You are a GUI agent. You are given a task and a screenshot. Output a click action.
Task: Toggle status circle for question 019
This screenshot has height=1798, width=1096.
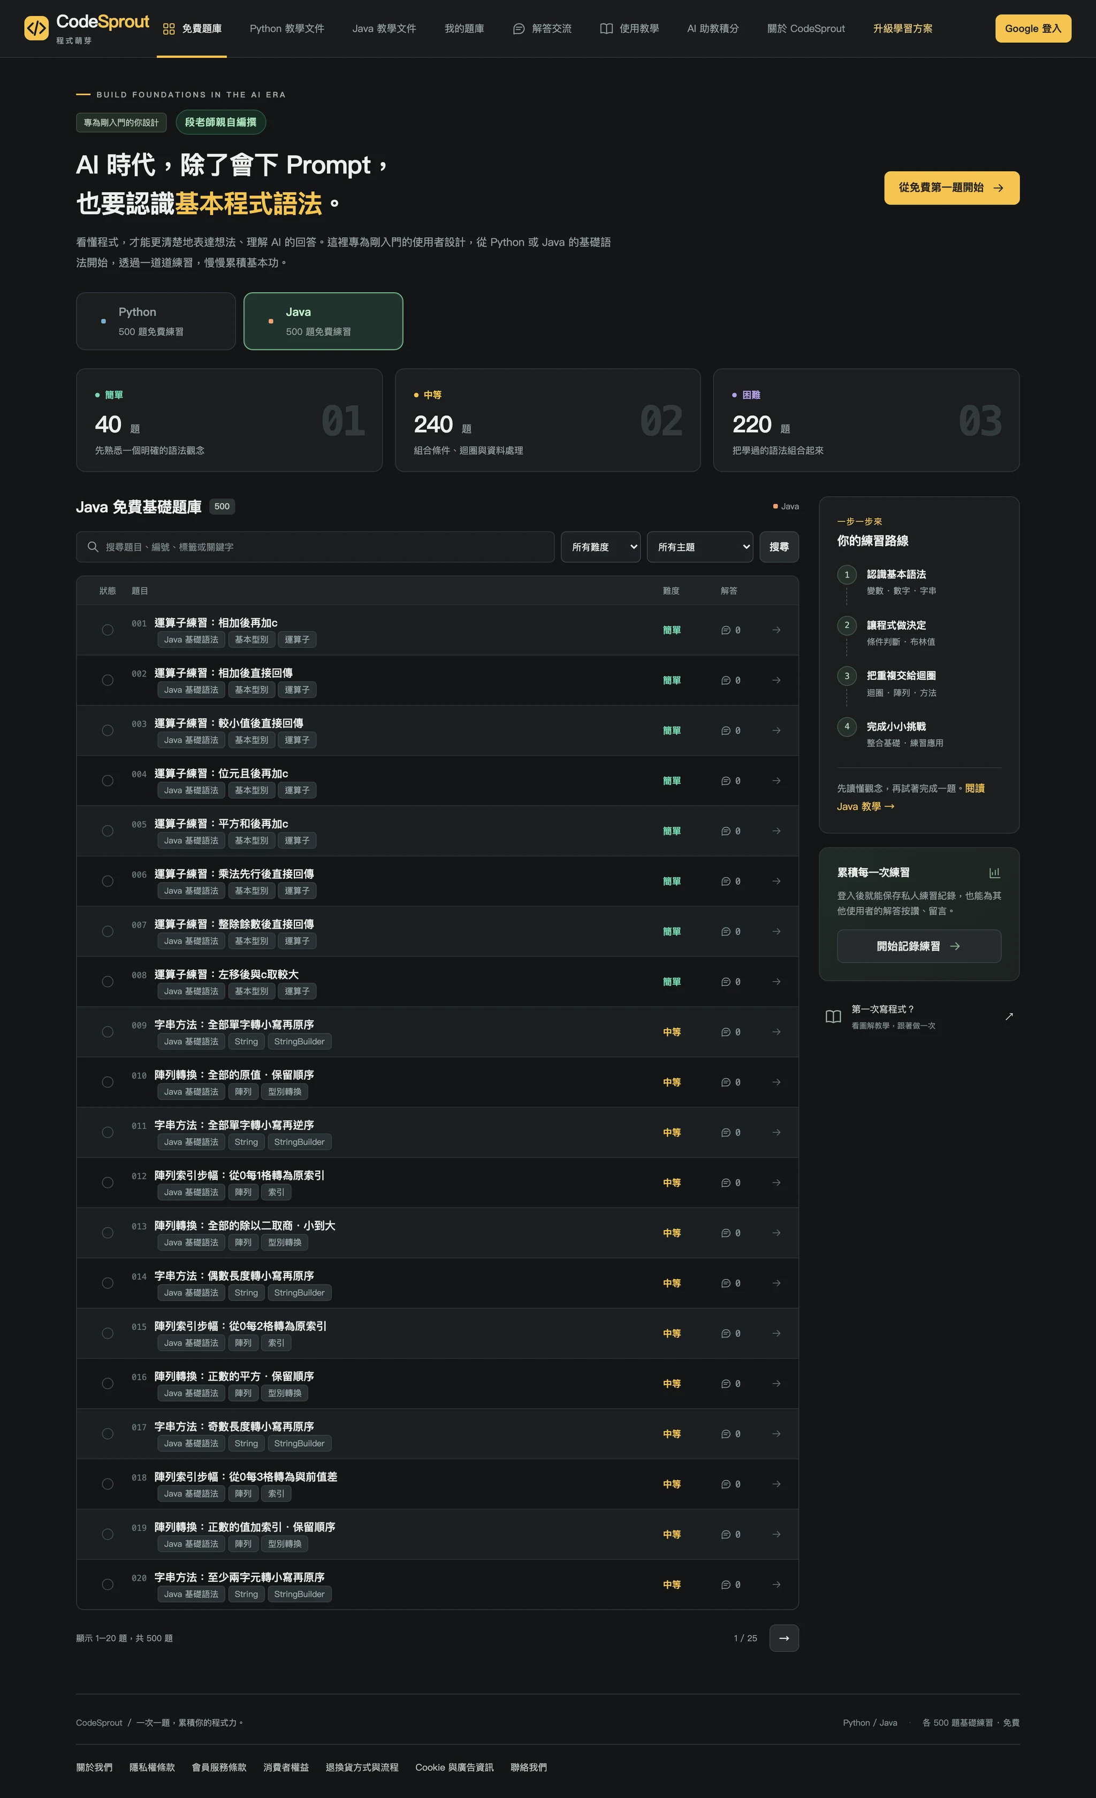(107, 1534)
